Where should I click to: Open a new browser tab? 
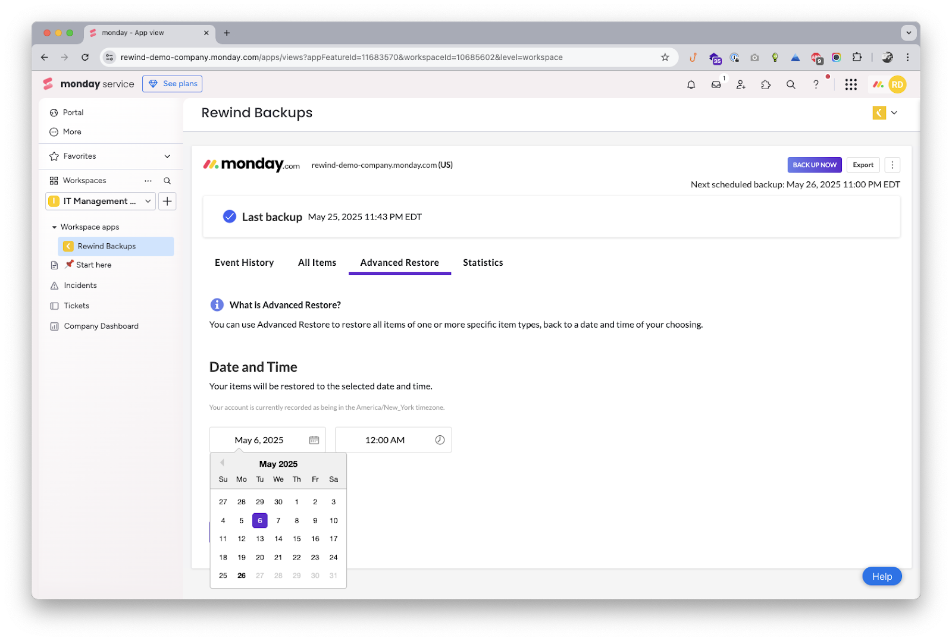(x=227, y=33)
